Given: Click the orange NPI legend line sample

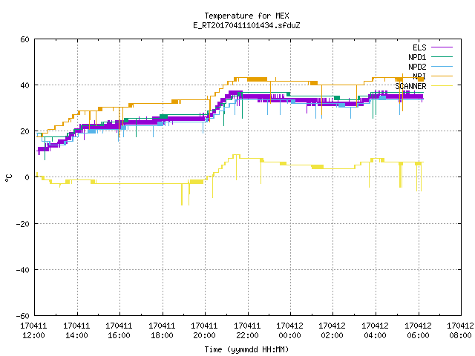Looking at the screenshot, I should coord(442,76).
